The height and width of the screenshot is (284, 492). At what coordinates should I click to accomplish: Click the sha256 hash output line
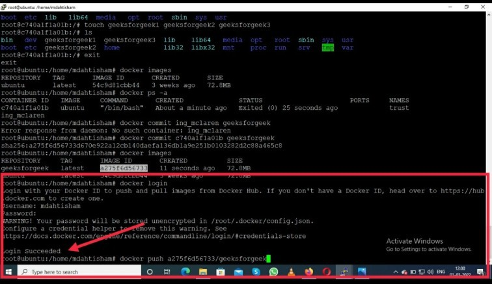click(141, 146)
